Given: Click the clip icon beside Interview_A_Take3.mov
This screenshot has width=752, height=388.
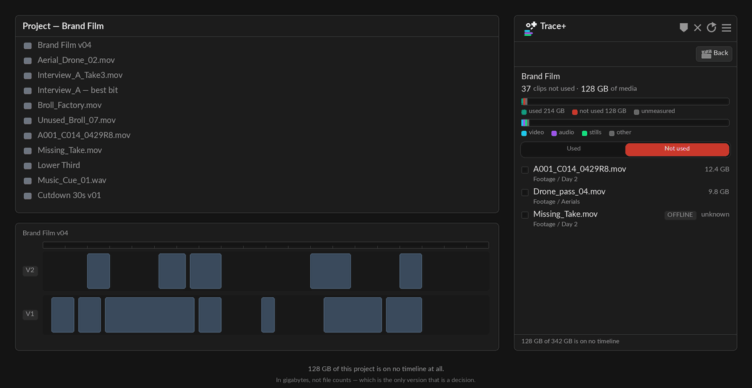Looking at the screenshot, I should 28,76.
